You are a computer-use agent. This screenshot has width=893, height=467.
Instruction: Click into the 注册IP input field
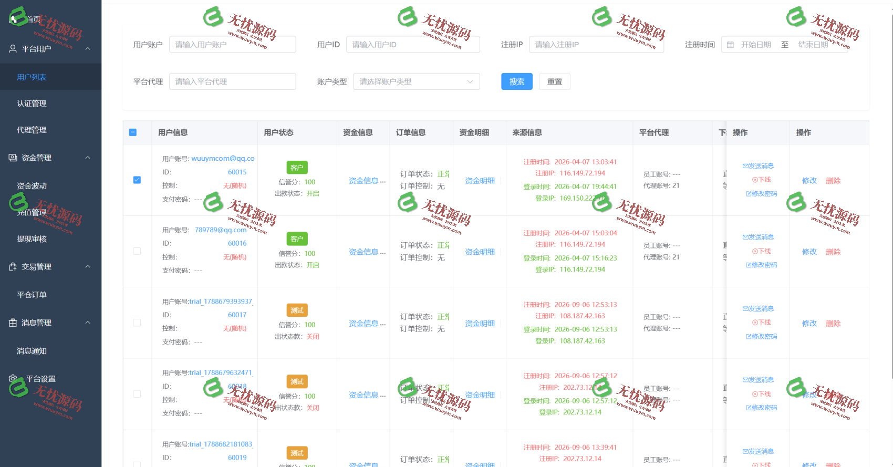(x=597, y=45)
